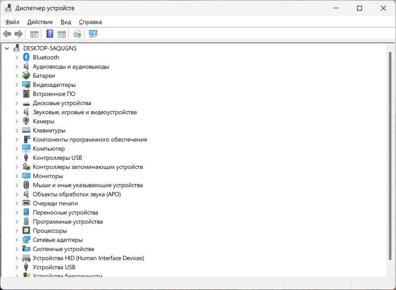Image resolution: width=396 pixels, height=290 pixels.
Task: Click the printer icon next to Очереди печати
Action: (x=26, y=203)
